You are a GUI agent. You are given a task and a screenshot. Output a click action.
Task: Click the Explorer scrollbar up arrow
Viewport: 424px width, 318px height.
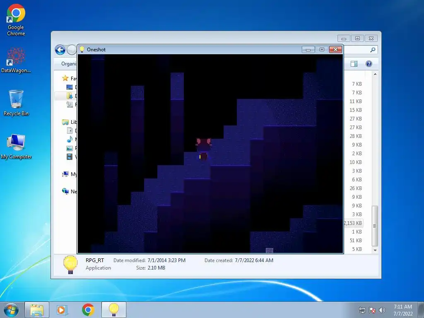(x=375, y=74)
